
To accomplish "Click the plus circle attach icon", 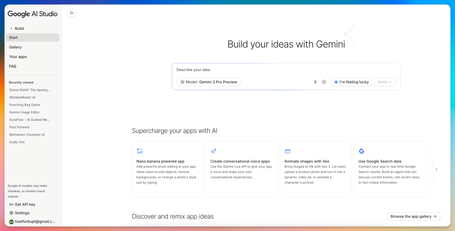I will [x=324, y=82].
